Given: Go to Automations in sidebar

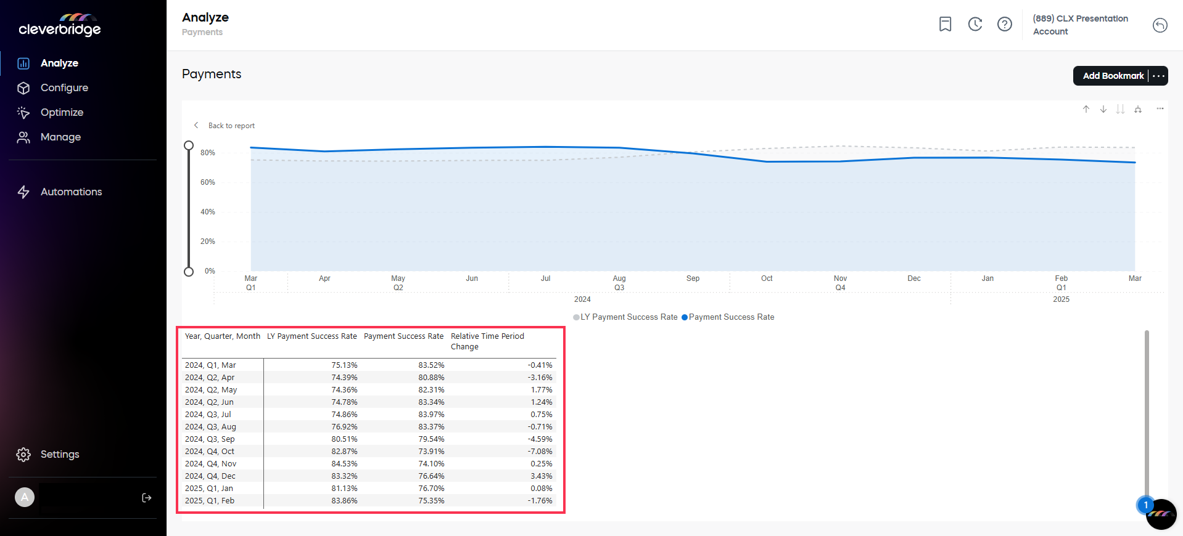Looking at the screenshot, I should pyautogui.click(x=71, y=192).
